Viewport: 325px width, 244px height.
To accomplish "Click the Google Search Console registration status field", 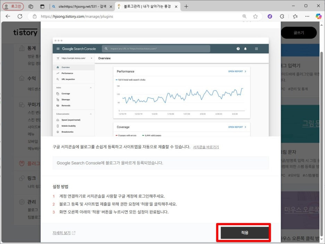I will (161, 163).
